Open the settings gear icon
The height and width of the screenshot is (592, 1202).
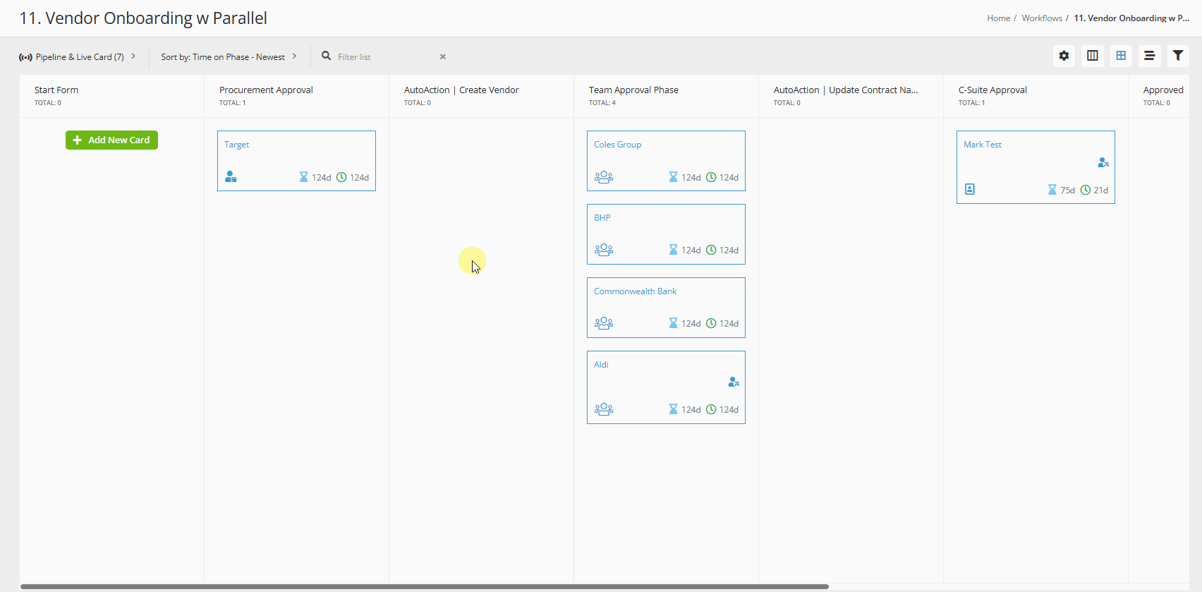coord(1064,56)
